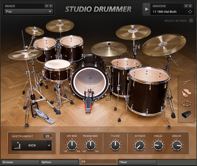Click the ride cymbal above kick
This screenshot has width=197, height=166.
tap(109, 49)
